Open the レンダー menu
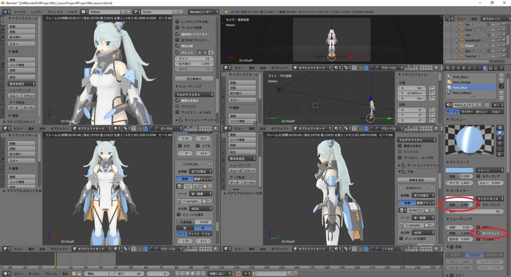The height and width of the screenshot is (277, 511). (36, 12)
